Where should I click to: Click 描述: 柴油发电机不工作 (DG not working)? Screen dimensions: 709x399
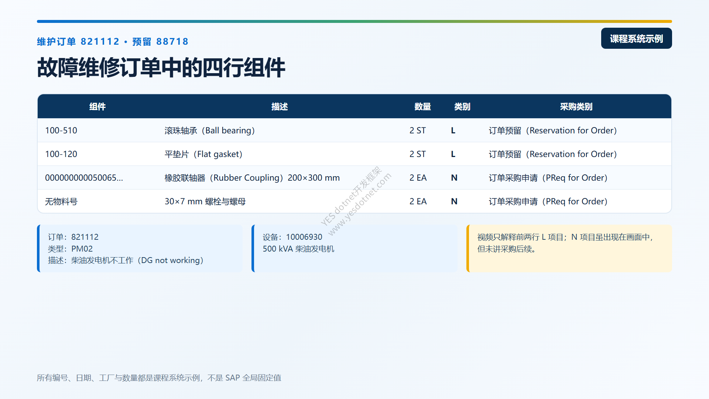click(126, 260)
